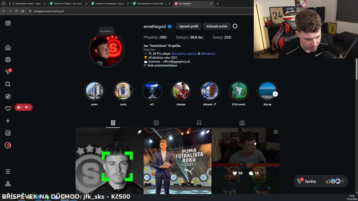
Task: Show next highlights with arrow
Action: coord(275,94)
